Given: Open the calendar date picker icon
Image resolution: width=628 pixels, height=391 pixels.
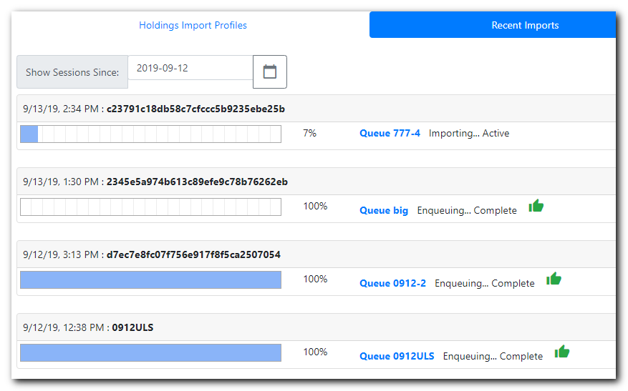Looking at the screenshot, I should click(x=269, y=72).
